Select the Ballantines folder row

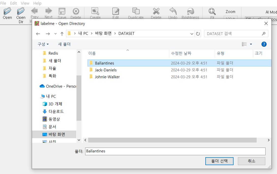[x=179, y=63]
